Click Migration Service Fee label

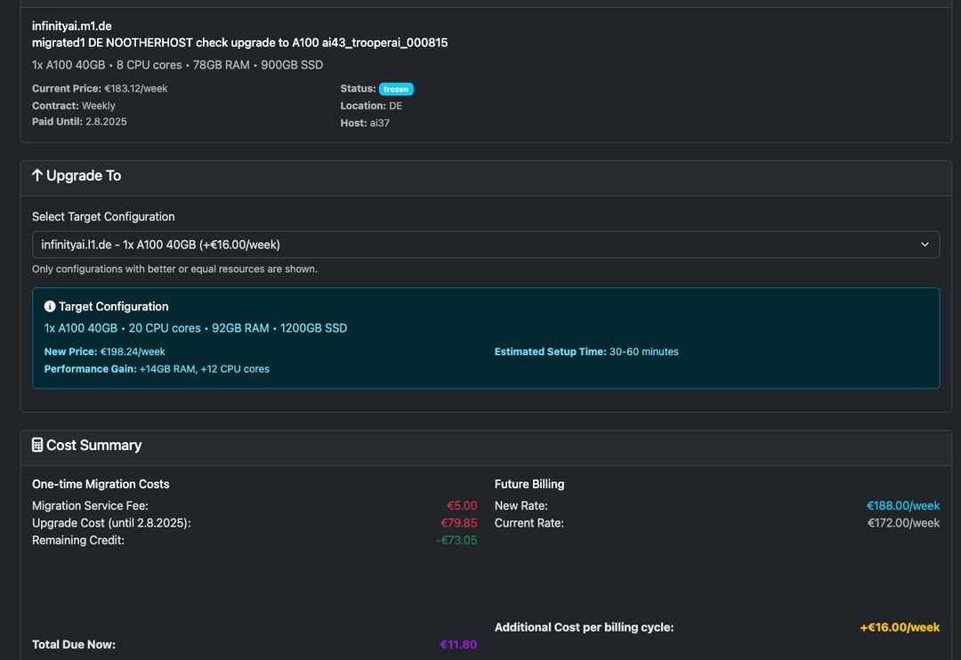[90, 505]
